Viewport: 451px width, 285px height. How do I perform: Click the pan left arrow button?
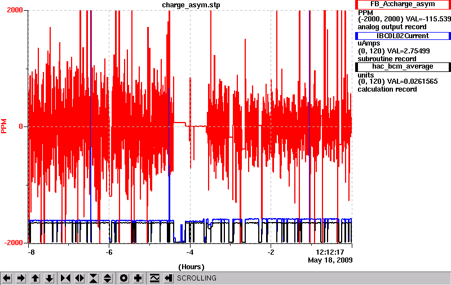[7, 278]
